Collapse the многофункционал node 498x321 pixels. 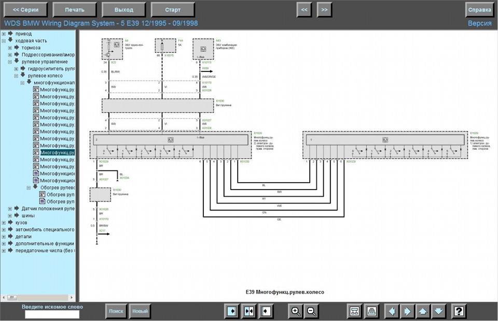22,83
